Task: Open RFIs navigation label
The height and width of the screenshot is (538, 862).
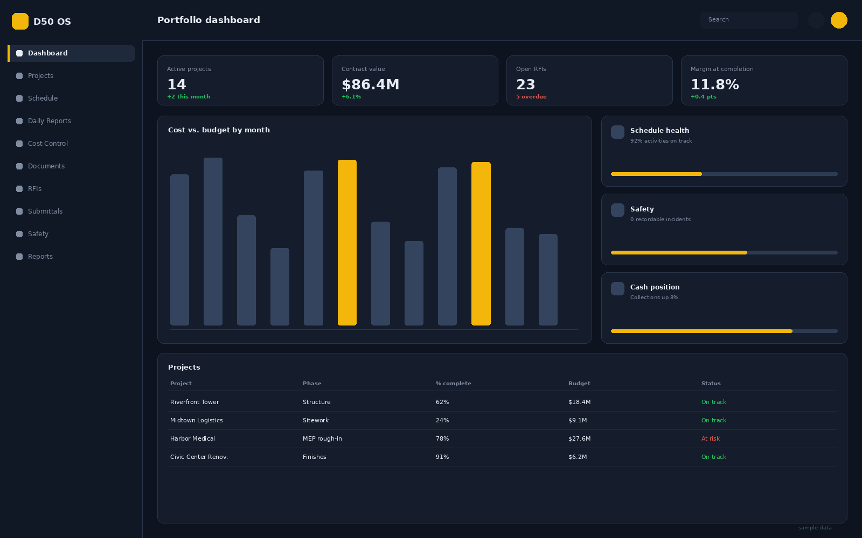Action: click(34, 189)
